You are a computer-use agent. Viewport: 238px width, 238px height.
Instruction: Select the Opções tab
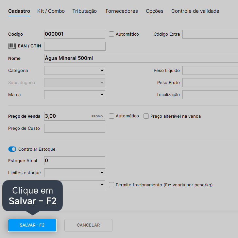click(155, 11)
